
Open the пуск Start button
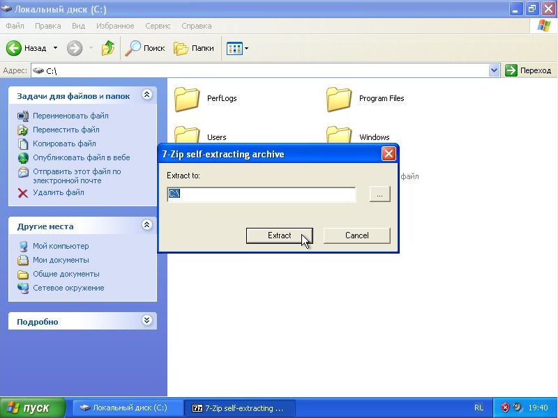(x=33, y=408)
